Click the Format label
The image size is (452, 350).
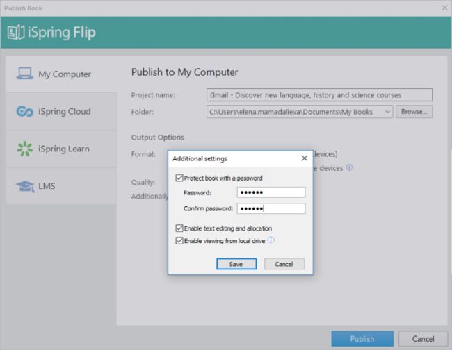point(143,154)
